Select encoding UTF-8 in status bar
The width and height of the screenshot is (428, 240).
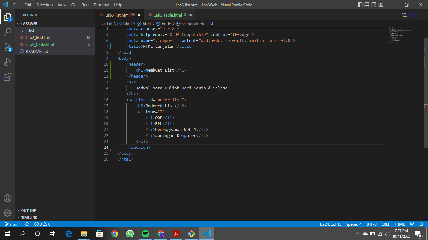point(371,224)
